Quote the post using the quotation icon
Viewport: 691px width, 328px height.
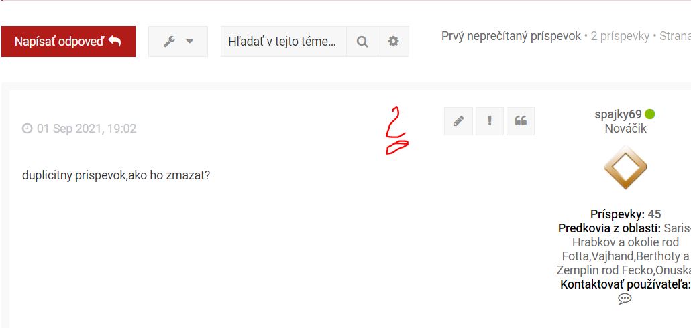pos(521,121)
